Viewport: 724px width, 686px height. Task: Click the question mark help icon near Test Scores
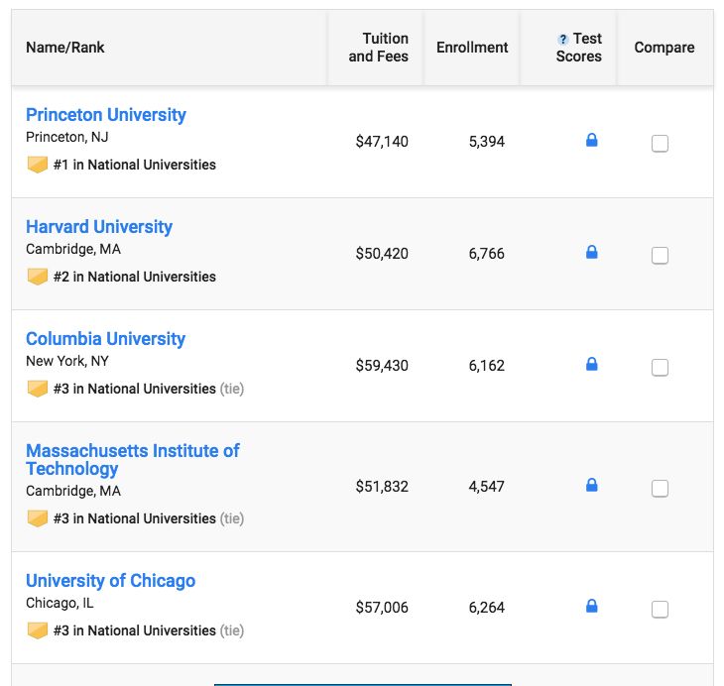pyautogui.click(x=563, y=40)
